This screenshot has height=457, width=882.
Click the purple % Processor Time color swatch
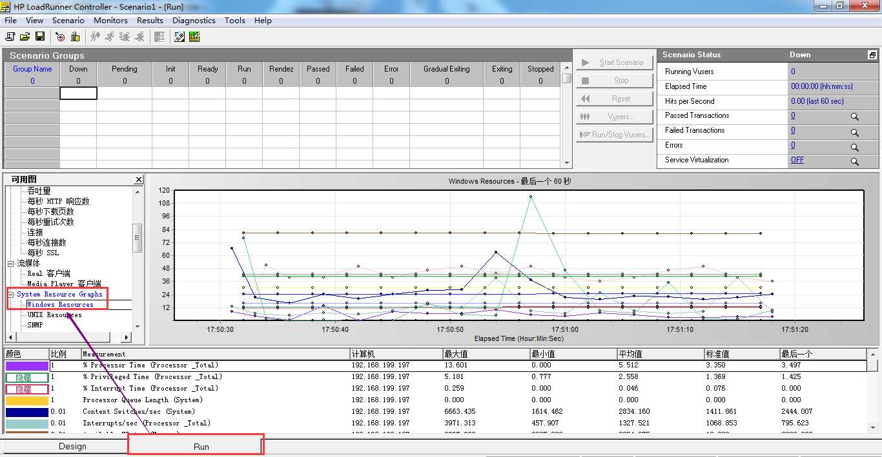click(27, 366)
